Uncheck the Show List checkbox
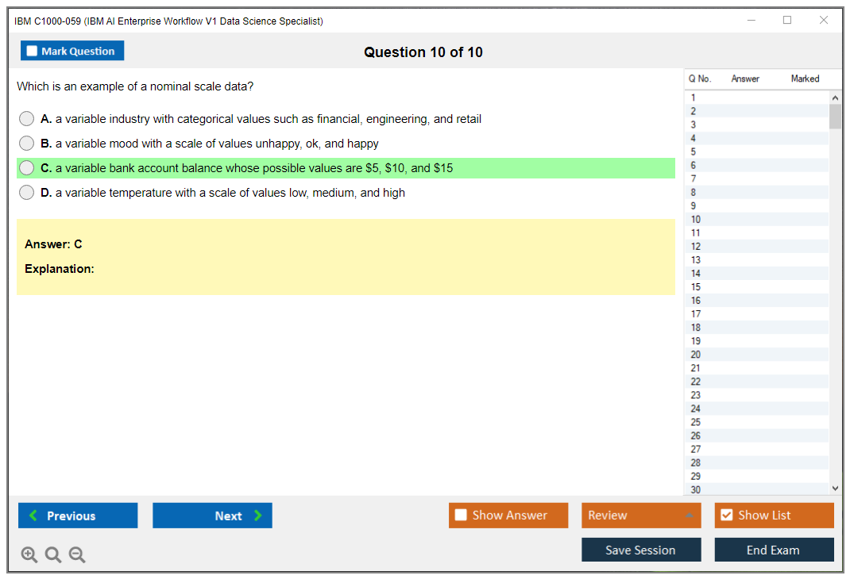854x583 pixels. [726, 516]
